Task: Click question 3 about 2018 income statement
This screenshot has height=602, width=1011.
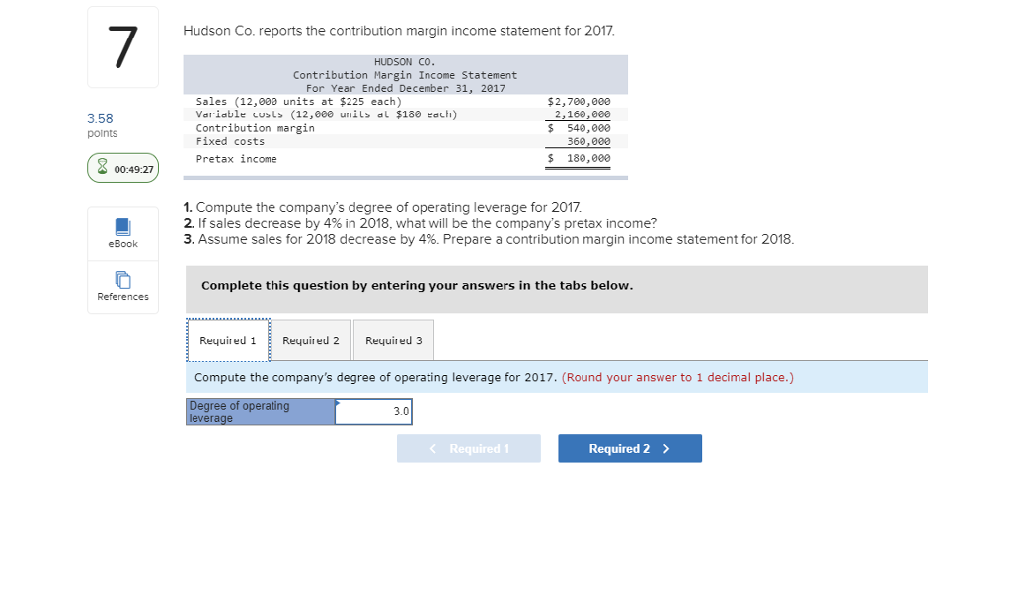Action: 488,239
